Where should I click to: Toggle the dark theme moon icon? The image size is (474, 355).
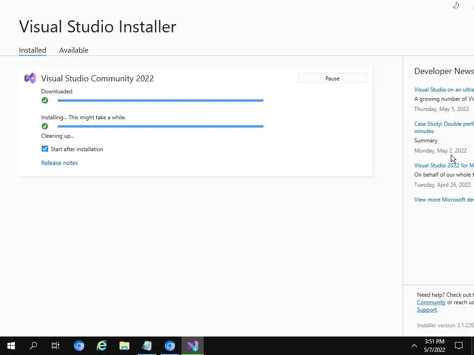(x=456, y=5)
